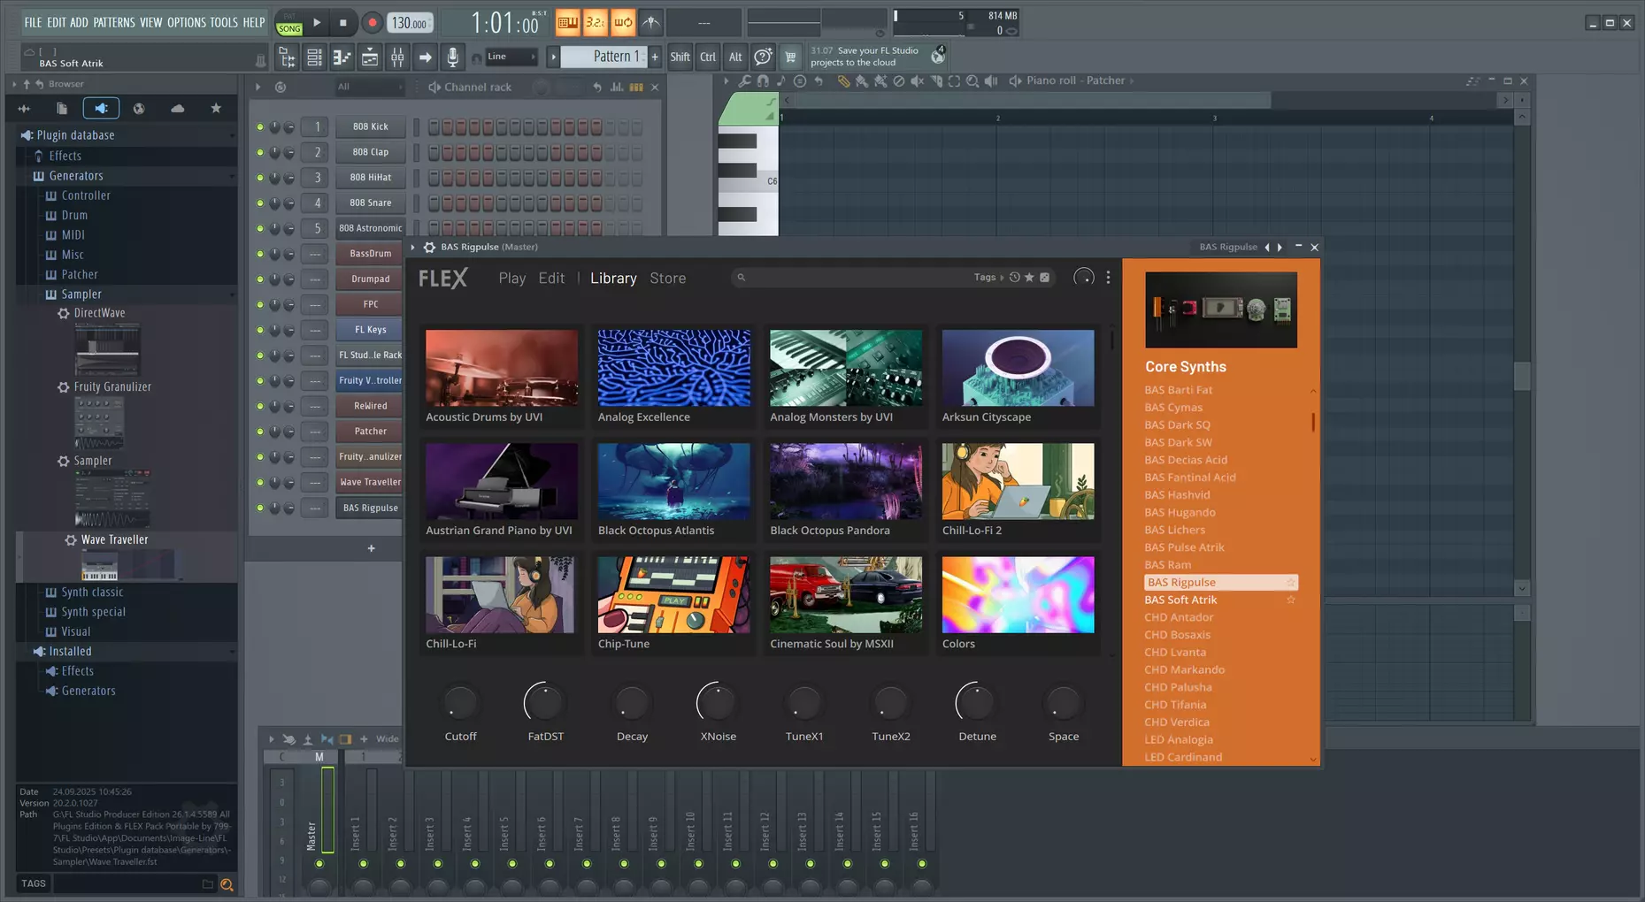Select the BAS Pulse Atrik preset
1645x902 pixels.
point(1184,547)
